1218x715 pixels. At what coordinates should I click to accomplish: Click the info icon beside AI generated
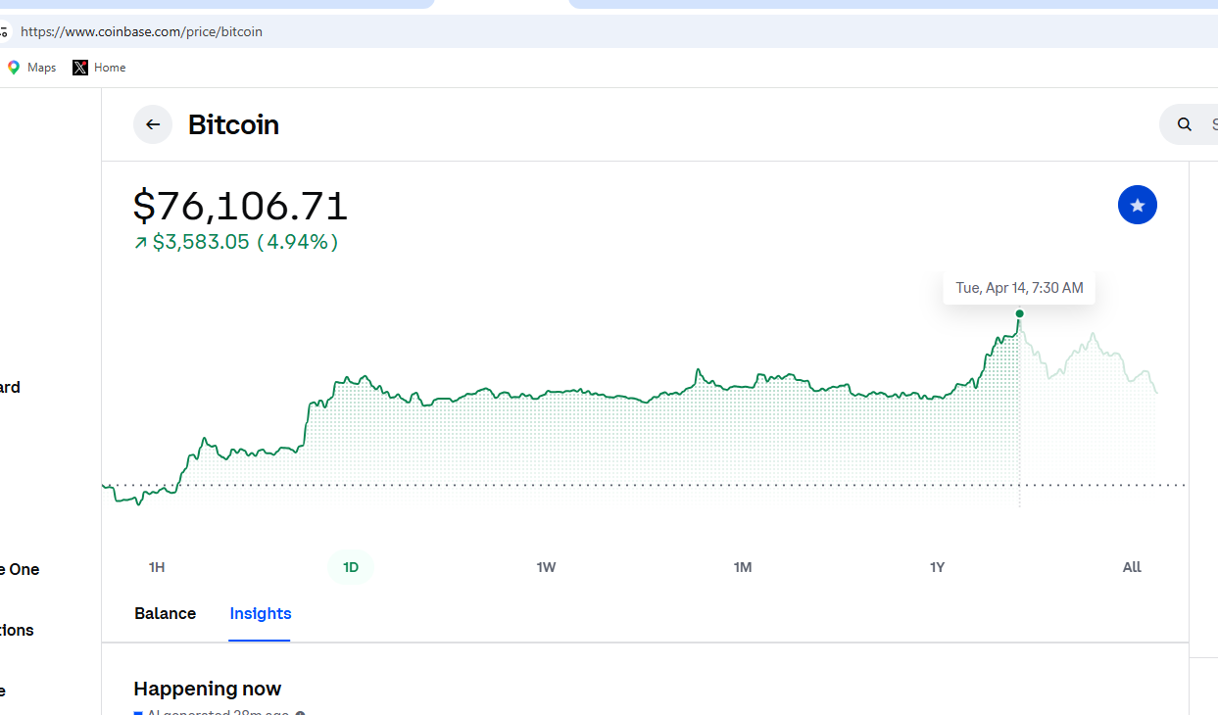[x=300, y=713]
